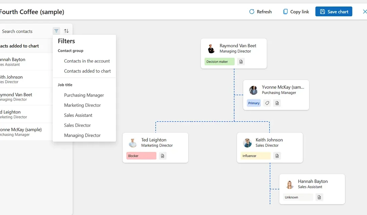The width and height of the screenshot is (367, 215).
Task: Open the filter contacts icon
Action: pos(56,31)
